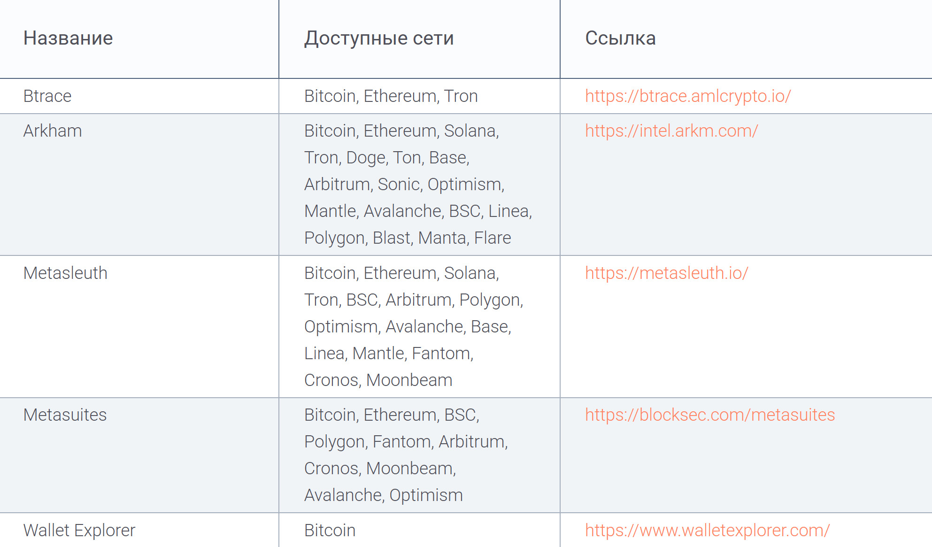Screen dimensions: 932x547
Task: Select the Btrace name cell
Action: pyautogui.click(x=47, y=96)
